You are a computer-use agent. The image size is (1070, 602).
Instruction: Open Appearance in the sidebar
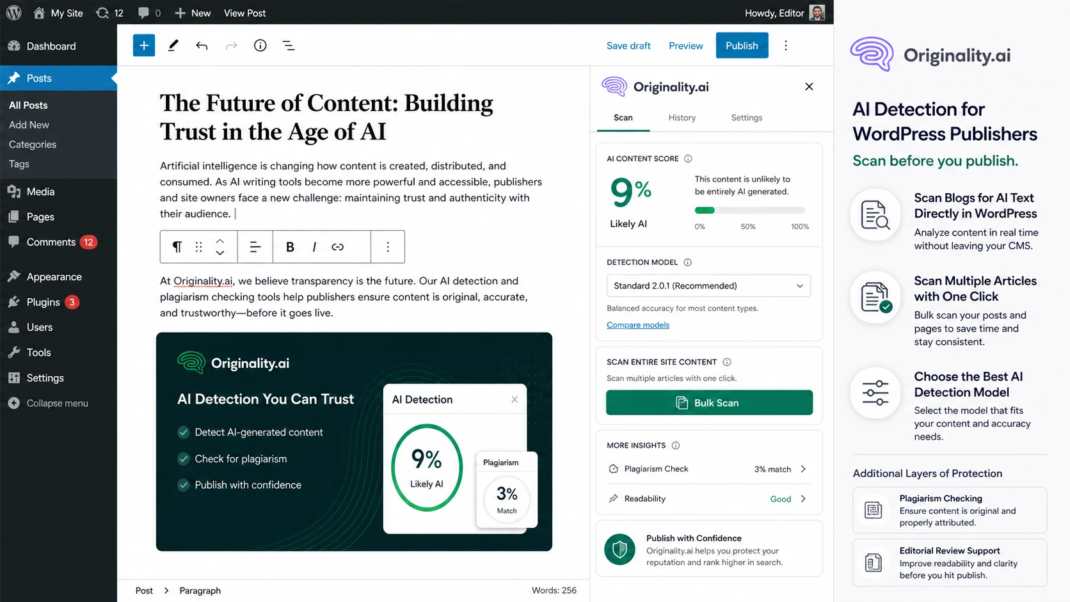pyautogui.click(x=58, y=276)
